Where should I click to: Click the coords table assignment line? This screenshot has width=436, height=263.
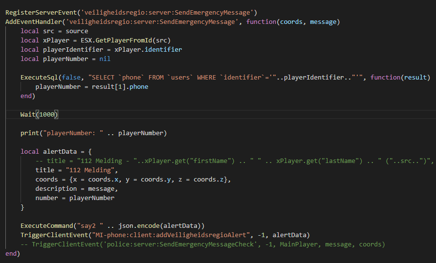pos(132,180)
